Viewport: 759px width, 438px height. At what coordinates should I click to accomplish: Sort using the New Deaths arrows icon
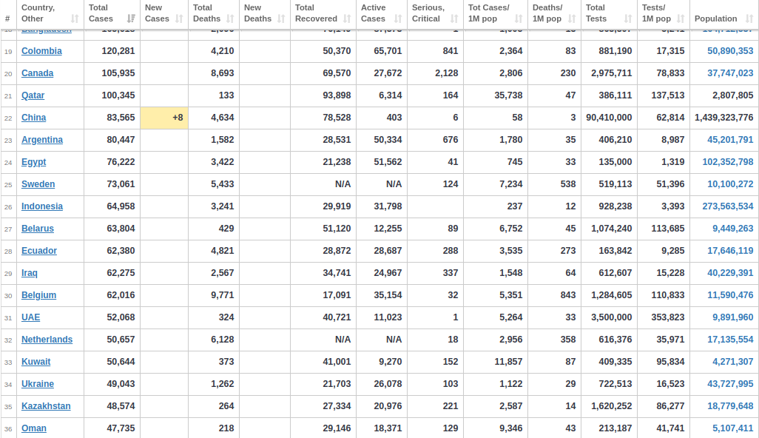[281, 19]
